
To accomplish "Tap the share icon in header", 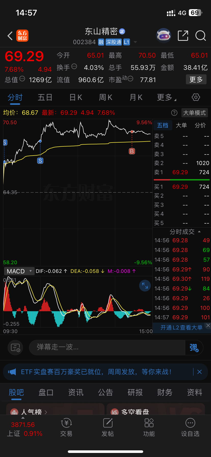I will click(x=183, y=36).
